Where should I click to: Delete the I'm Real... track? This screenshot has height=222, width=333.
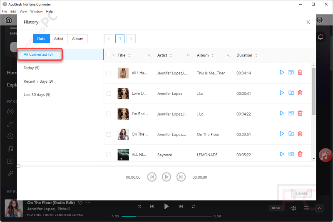tap(300, 113)
